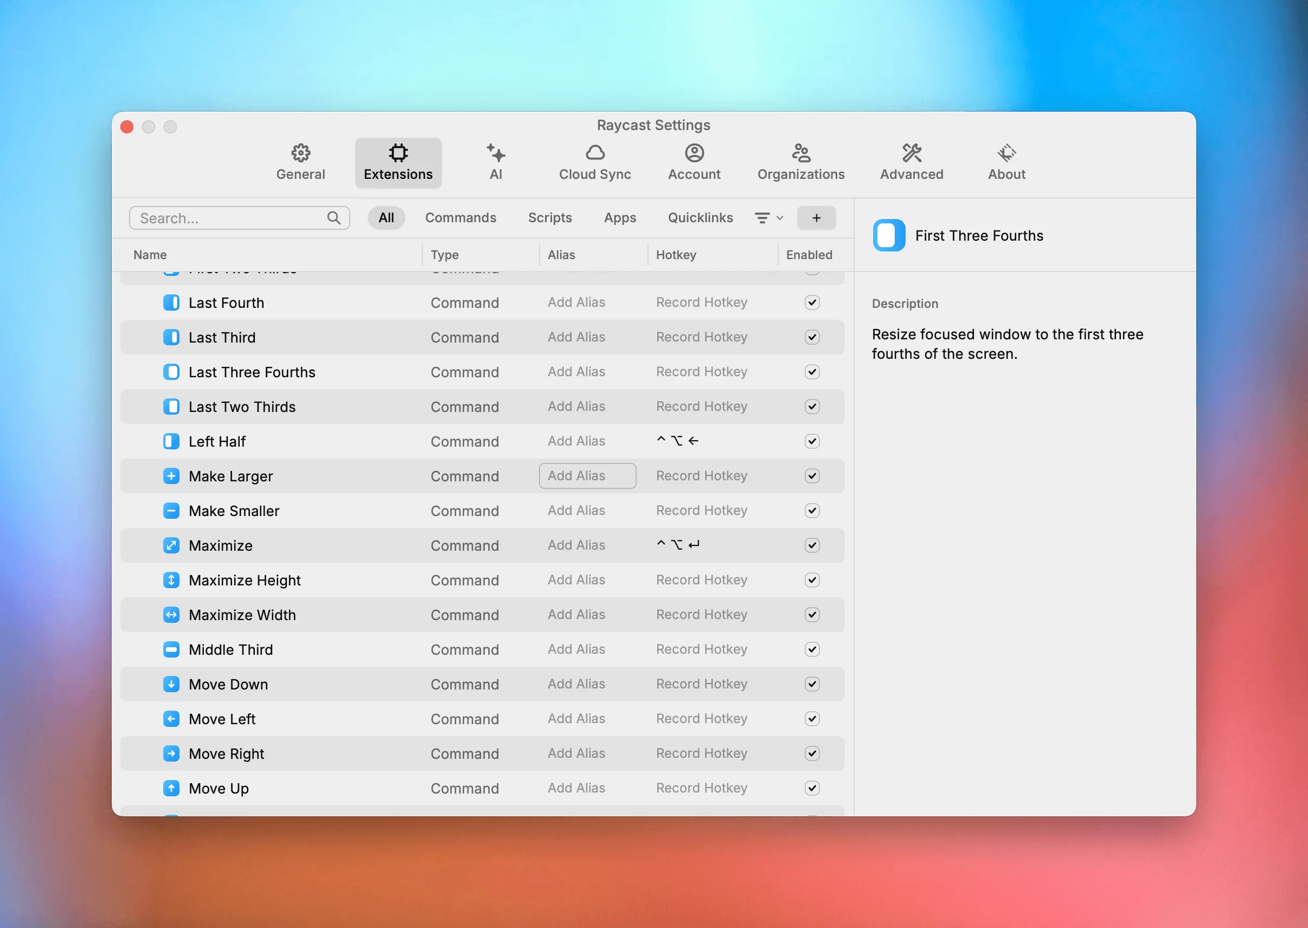Screen dimensions: 1308x928
Task: Click the Maximize Width icon
Action: (x=171, y=615)
